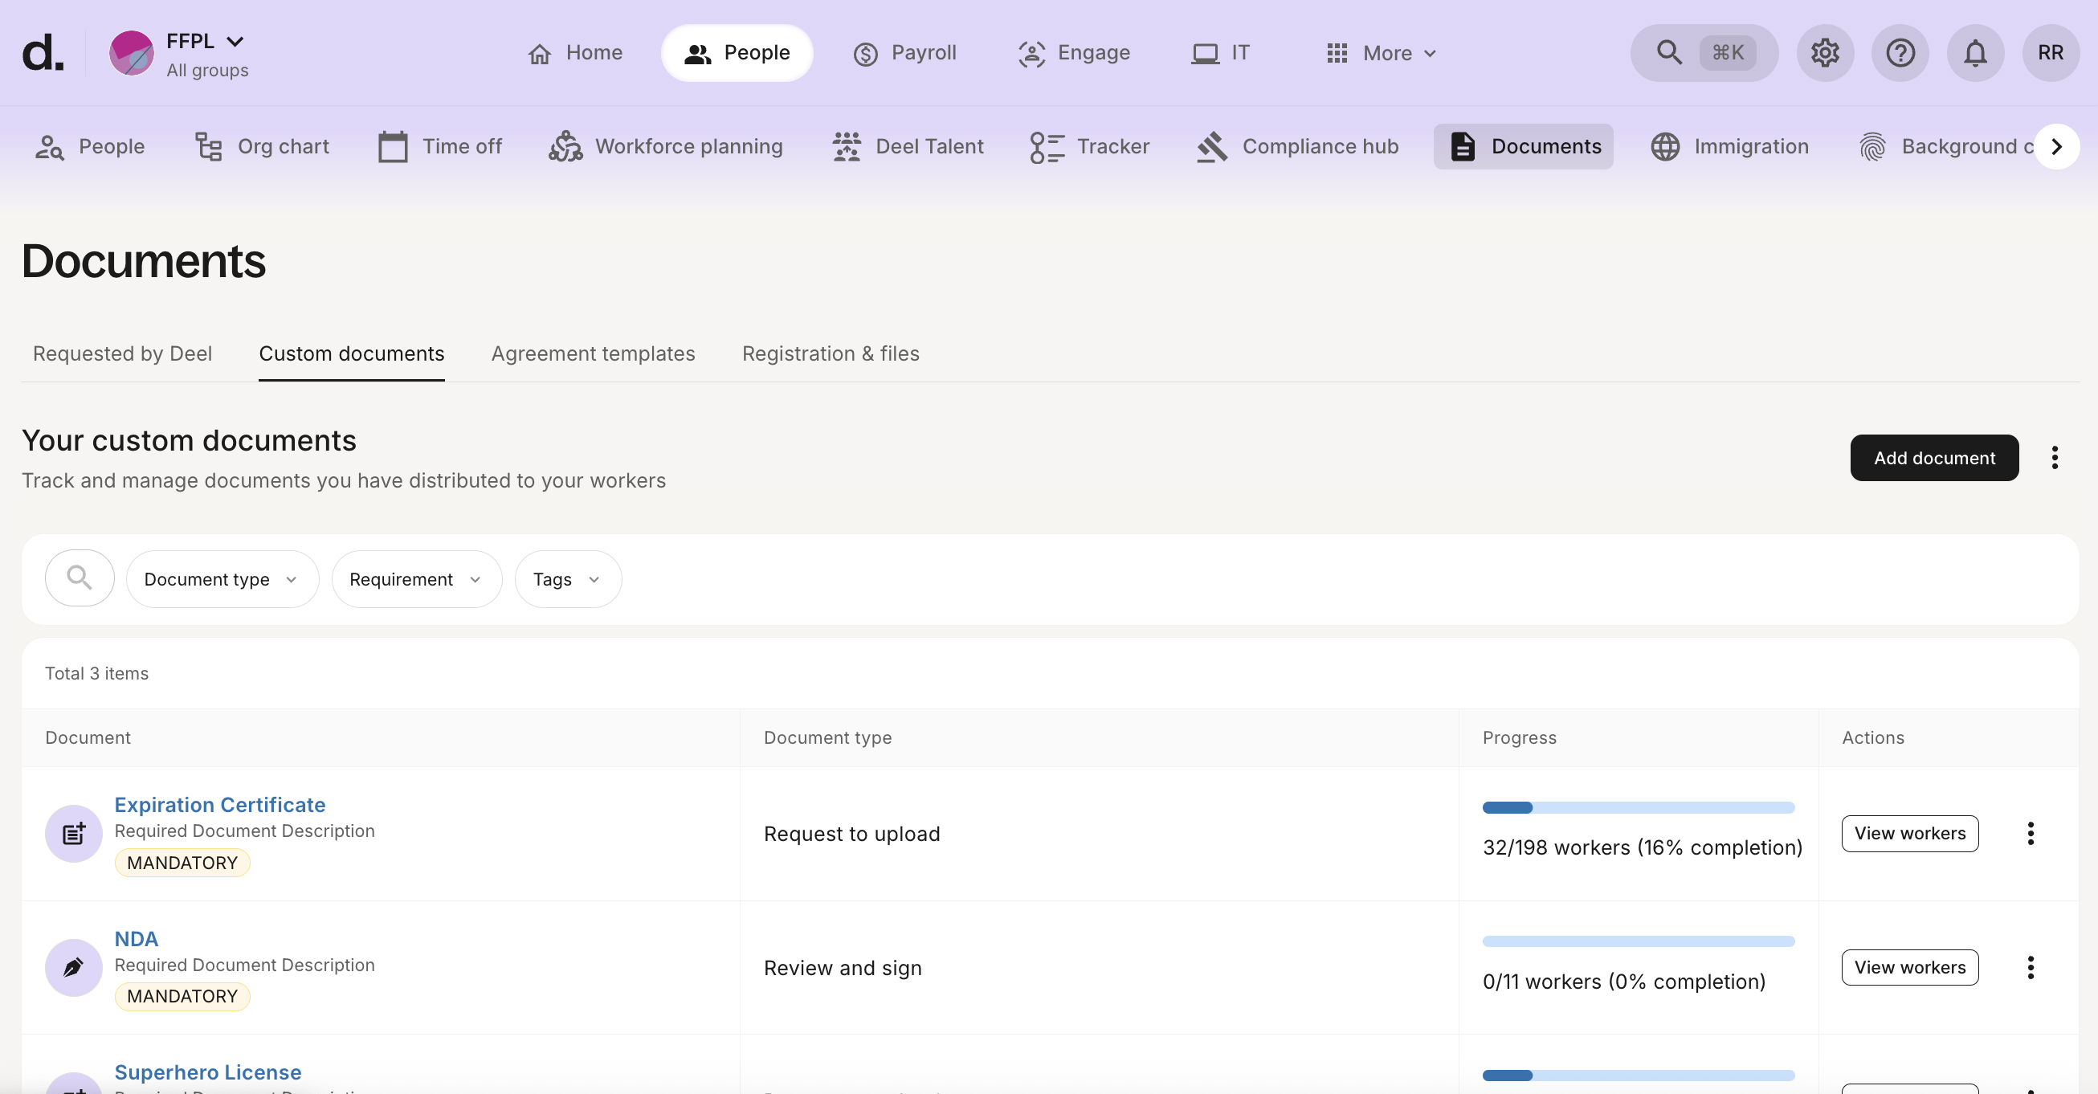2098x1094 pixels.
Task: Click the Expiration Certificate progress bar
Action: pyautogui.click(x=1638, y=806)
